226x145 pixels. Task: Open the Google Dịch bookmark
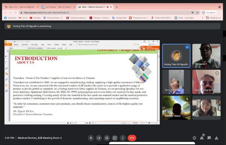(x=120, y=18)
